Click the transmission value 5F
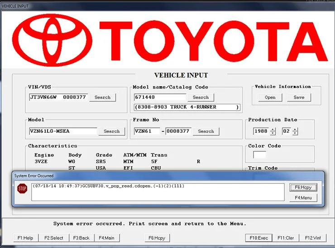 point(154,162)
